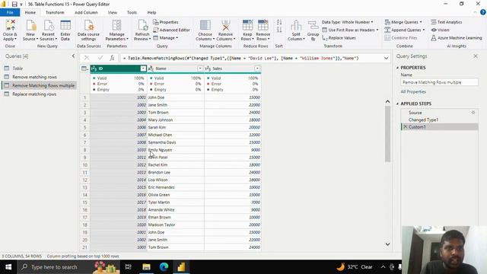Click the vertical scrollbar down arrow

387,244
